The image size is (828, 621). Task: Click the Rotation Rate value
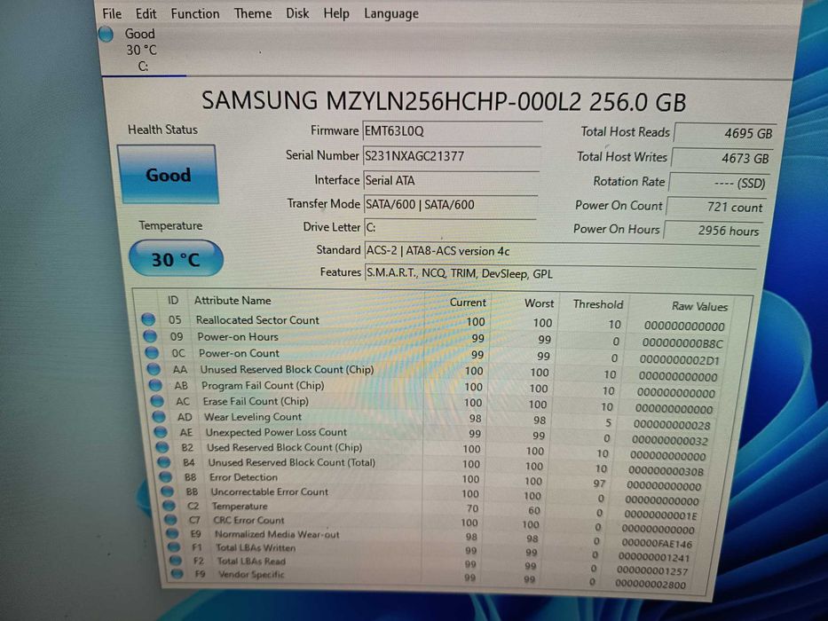pyautogui.click(x=718, y=183)
